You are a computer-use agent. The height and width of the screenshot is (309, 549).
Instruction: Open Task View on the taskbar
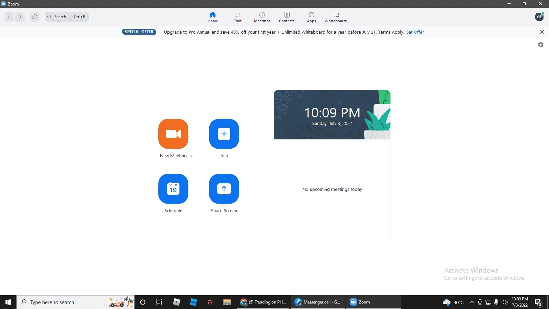point(159,302)
